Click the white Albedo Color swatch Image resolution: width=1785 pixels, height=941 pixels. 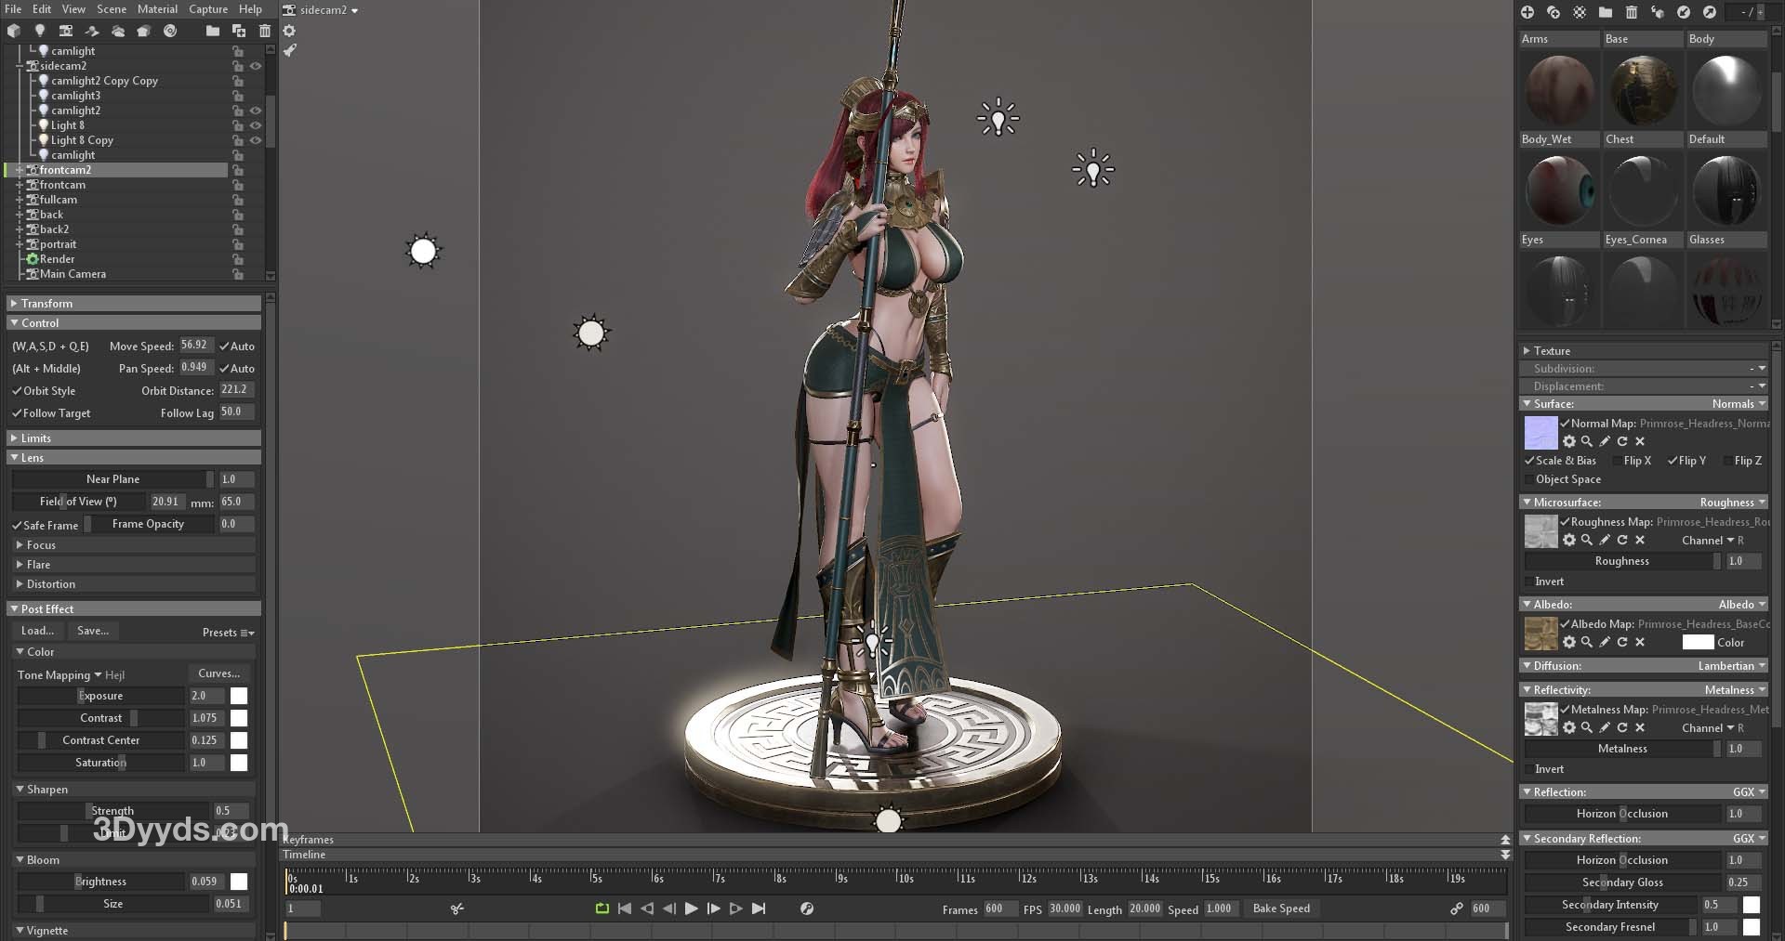click(1697, 642)
